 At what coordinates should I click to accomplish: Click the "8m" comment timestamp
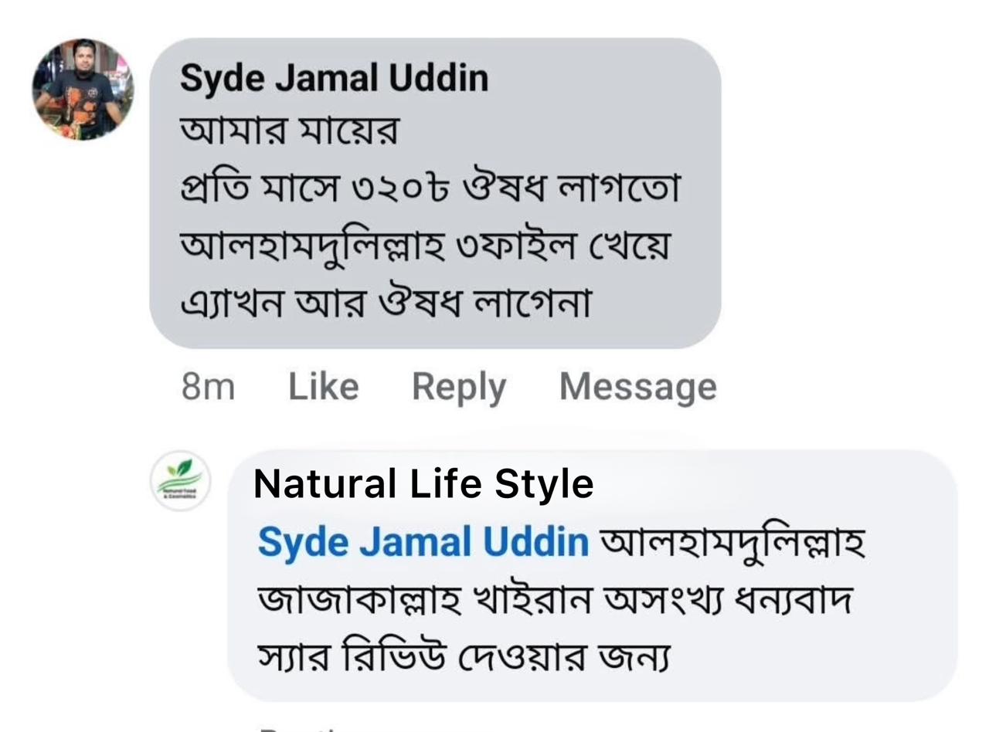(x=208, y=386)
